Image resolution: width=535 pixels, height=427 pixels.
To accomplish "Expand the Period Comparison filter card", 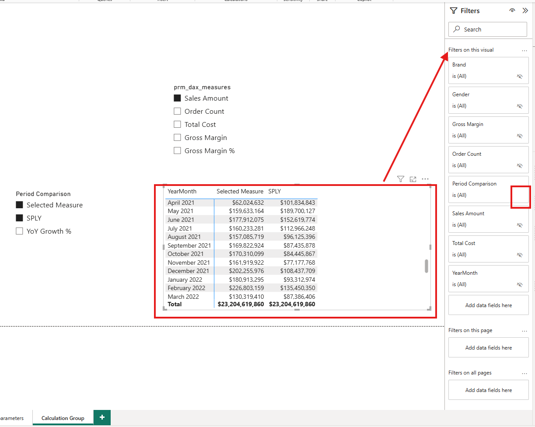I will click(489, 189).
